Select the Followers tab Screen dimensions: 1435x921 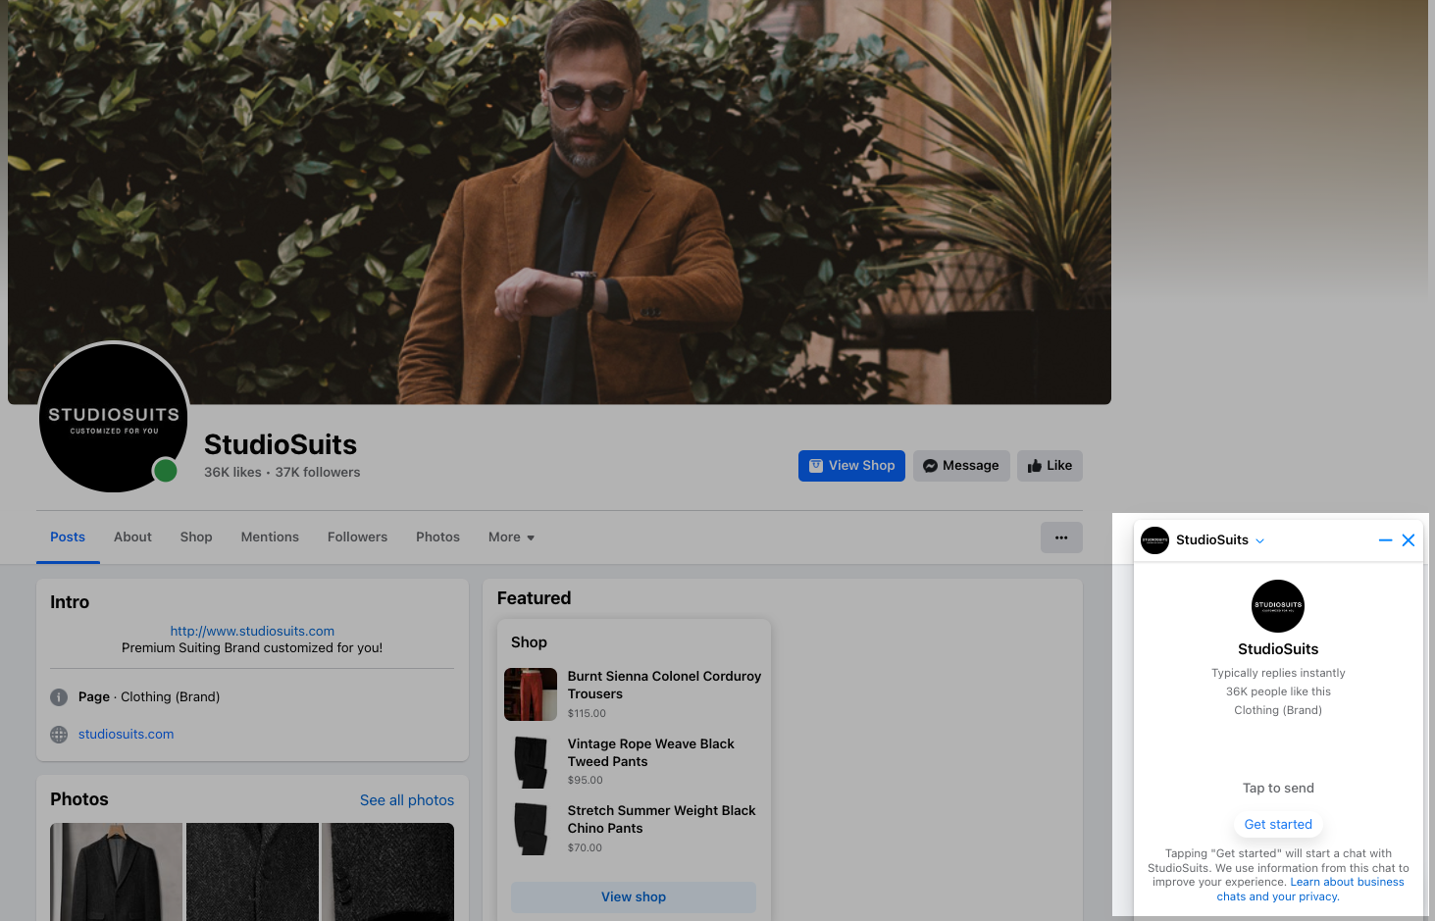pyautogui.click(x=357, y=537)
